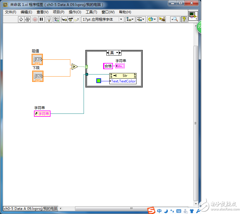Select the 字符串 control reference node

[x=42, y=114]
